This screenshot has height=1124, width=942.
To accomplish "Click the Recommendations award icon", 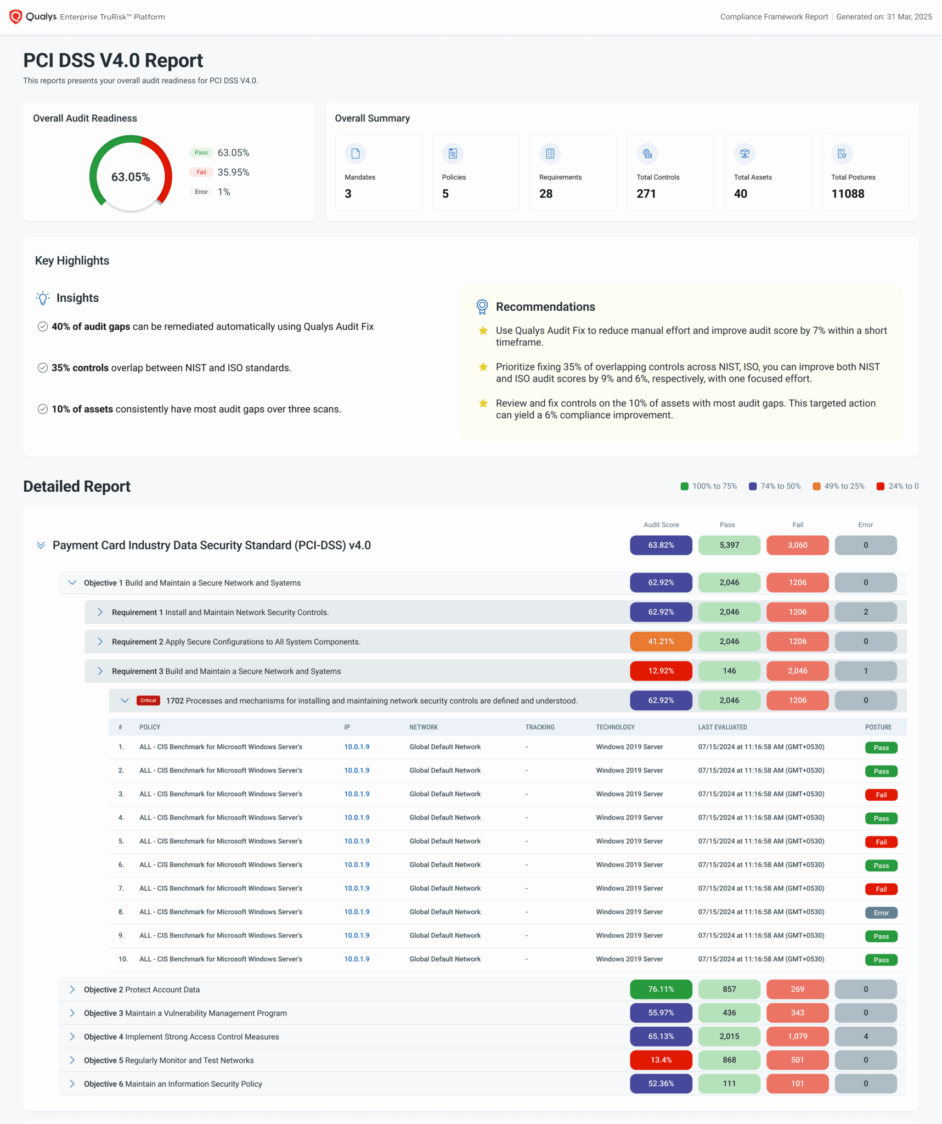I will coord(482,307).
